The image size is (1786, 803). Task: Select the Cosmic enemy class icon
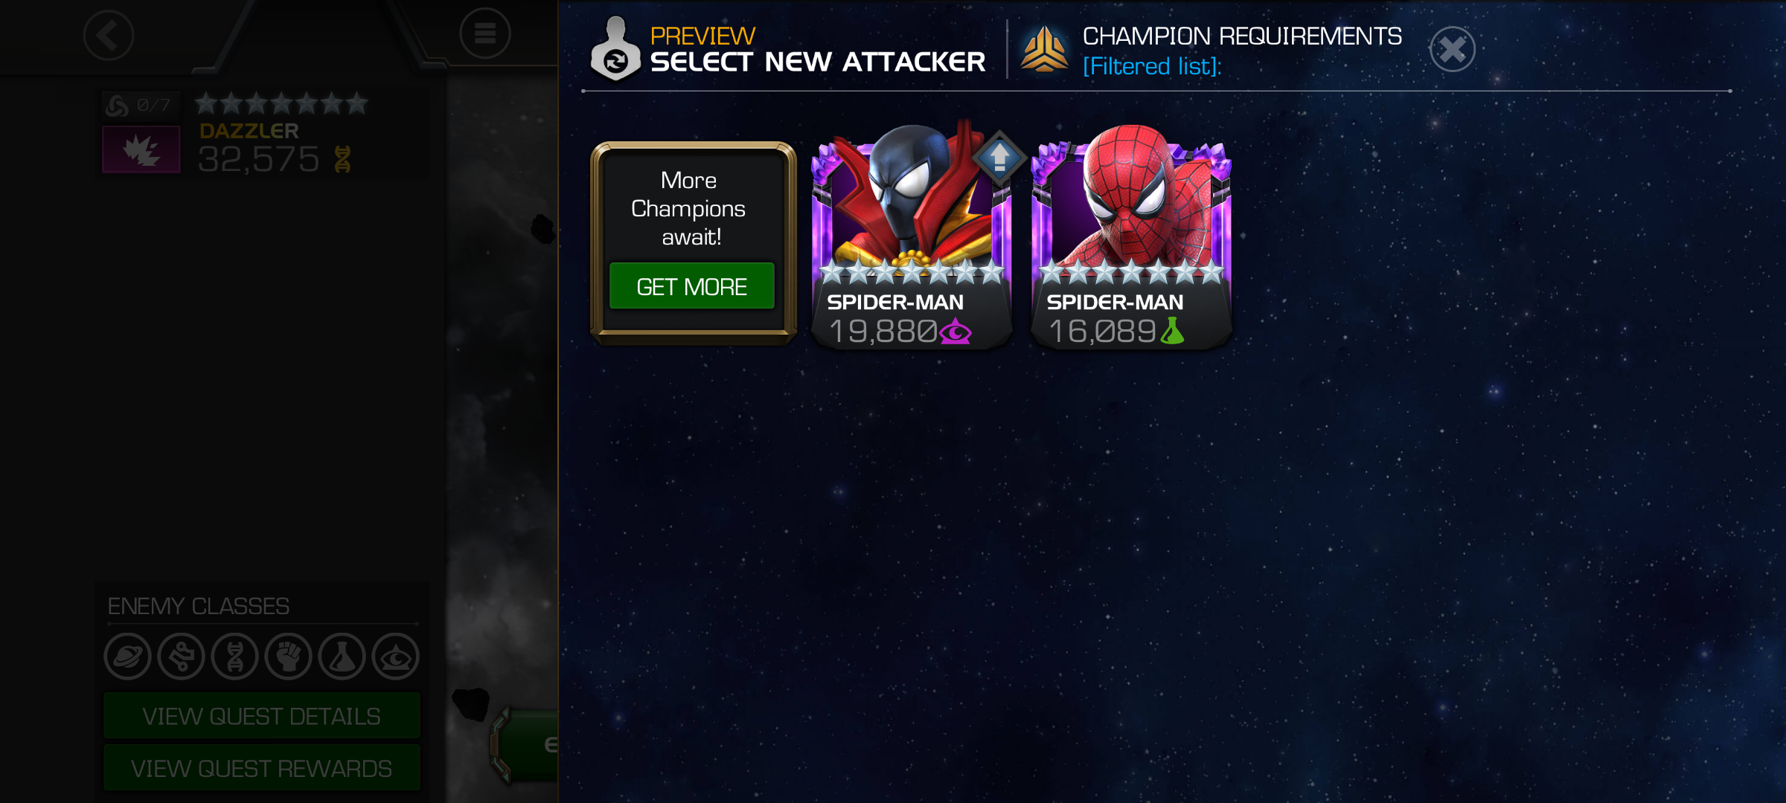point(127,657)
